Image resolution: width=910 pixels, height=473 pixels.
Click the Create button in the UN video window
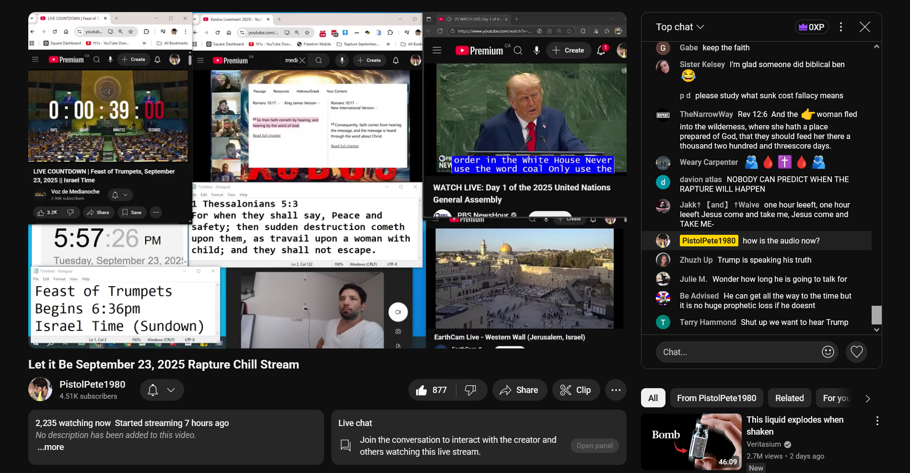[x=568, y=50]
